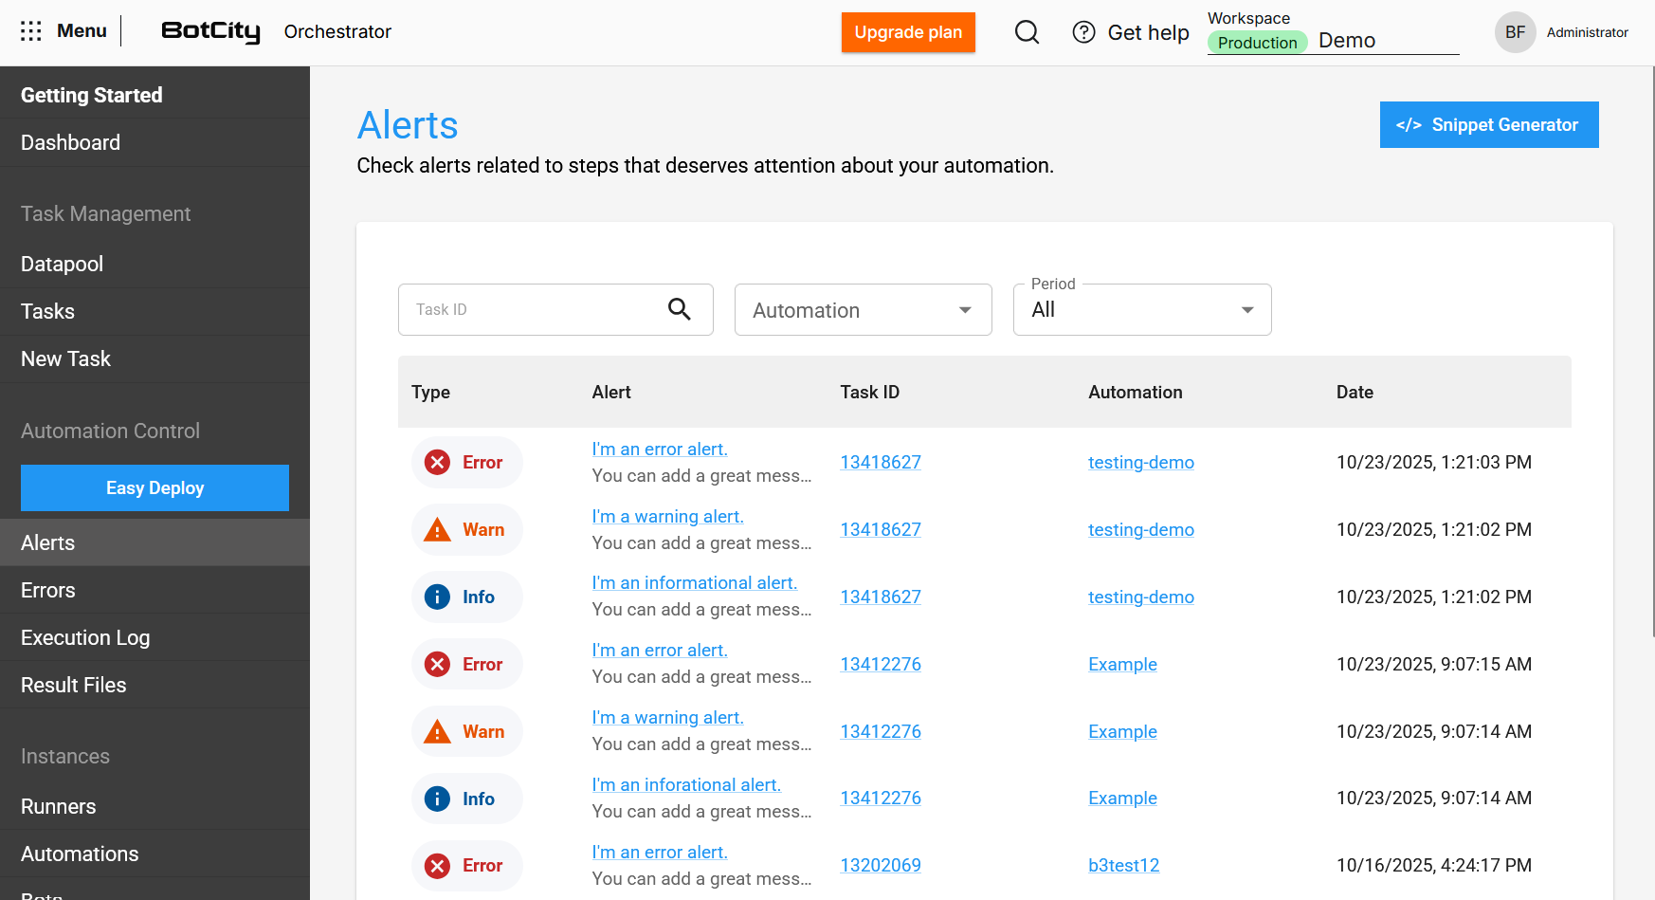The image size is (1655, 900).
Task: Go to Dashboard in the sidebar
Action: 70,142
